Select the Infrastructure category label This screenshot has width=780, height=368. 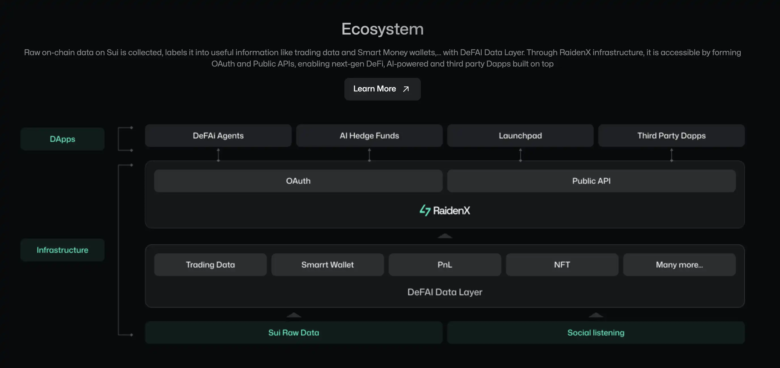click(x=62, y=250)
